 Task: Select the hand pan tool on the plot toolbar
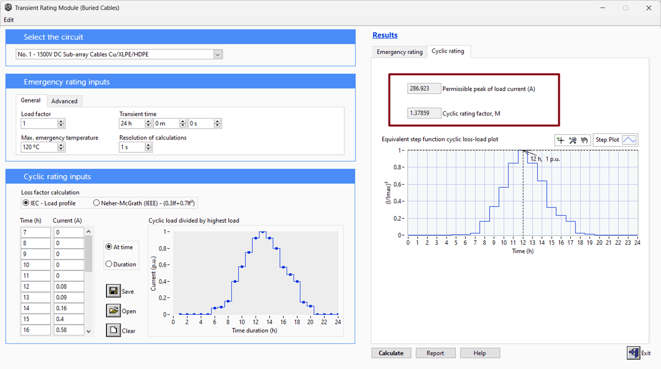point(585,140)
